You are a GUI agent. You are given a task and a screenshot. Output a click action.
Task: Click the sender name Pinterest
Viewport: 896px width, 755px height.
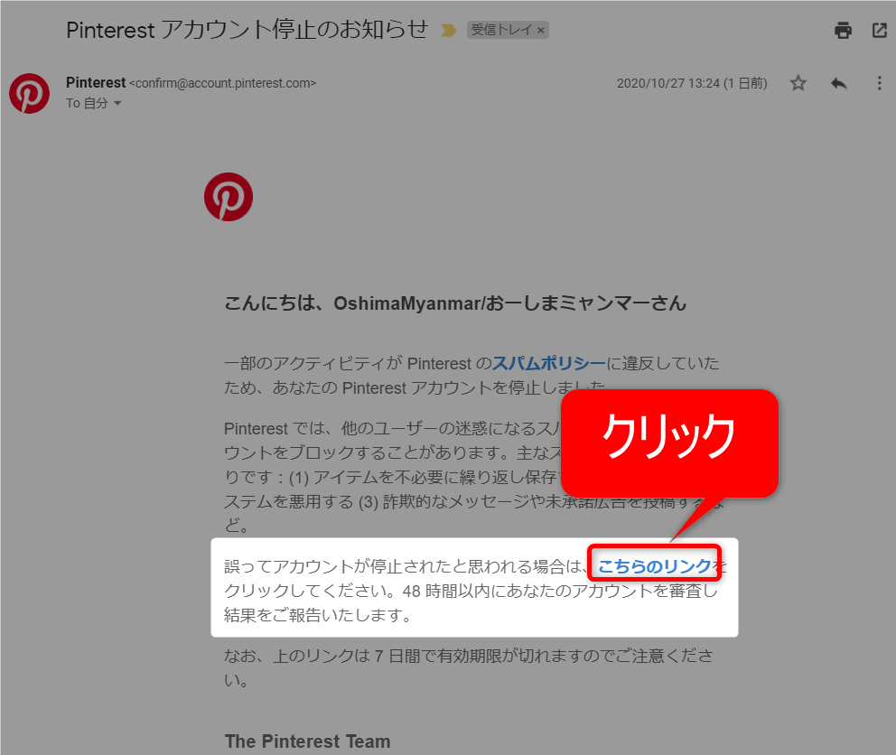click(x=96, y=83)
